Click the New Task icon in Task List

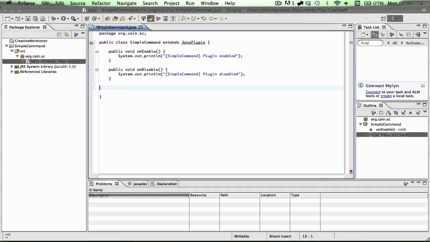coord(363,34)
